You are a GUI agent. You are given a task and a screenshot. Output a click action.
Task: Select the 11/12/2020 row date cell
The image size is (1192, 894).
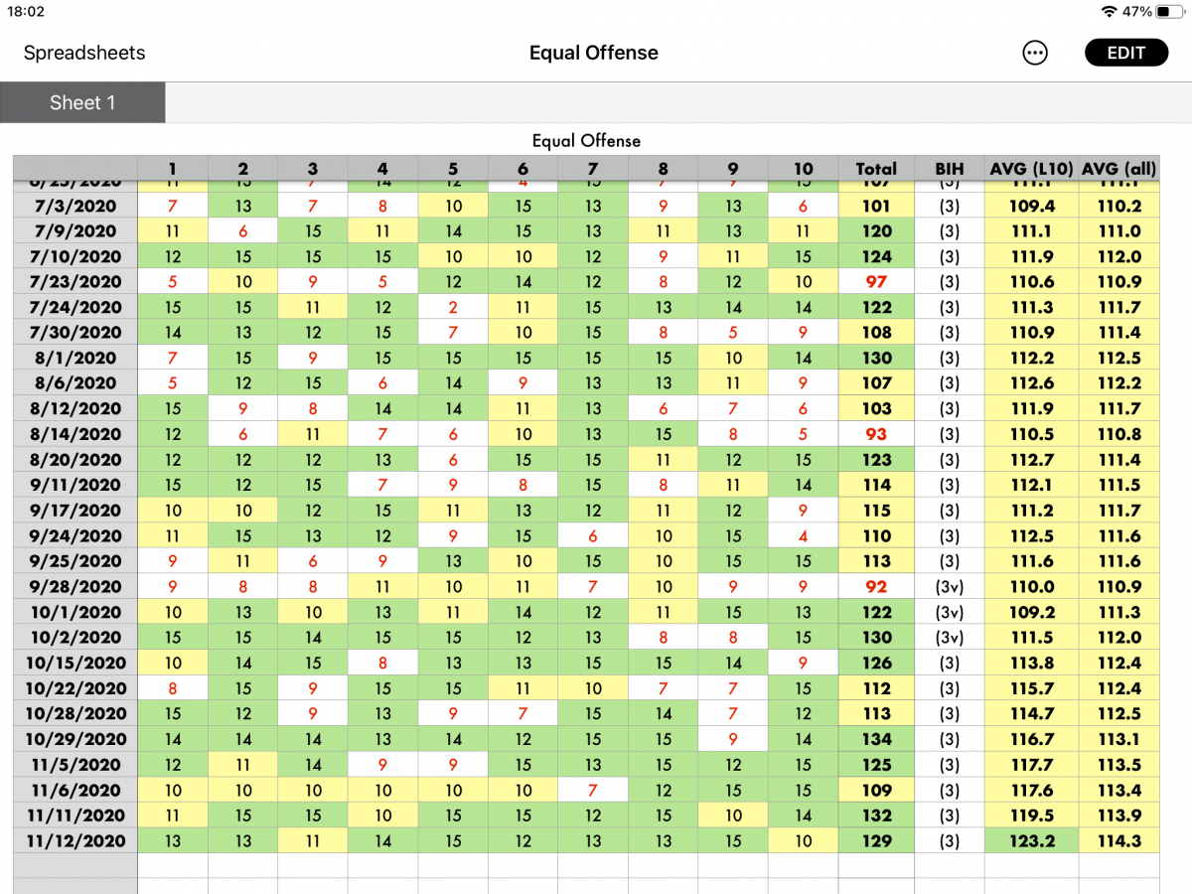(76, 841)
